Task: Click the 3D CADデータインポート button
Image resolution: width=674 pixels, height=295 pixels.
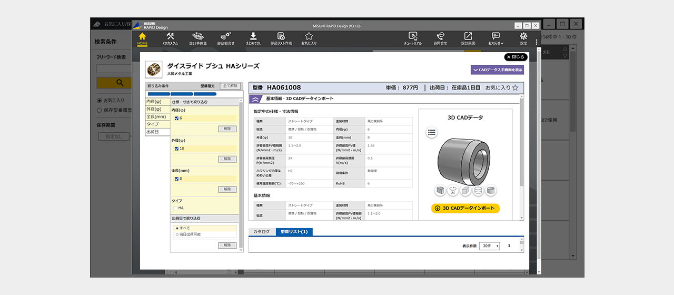Action: (x=465, y=208)
